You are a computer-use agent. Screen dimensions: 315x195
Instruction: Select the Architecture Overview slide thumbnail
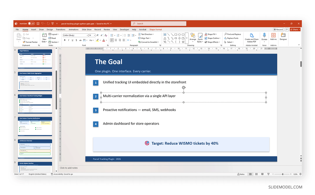(x=35, y=149)
